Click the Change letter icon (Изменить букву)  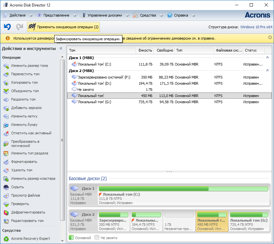pyautogui.click(x=6, y=125)
